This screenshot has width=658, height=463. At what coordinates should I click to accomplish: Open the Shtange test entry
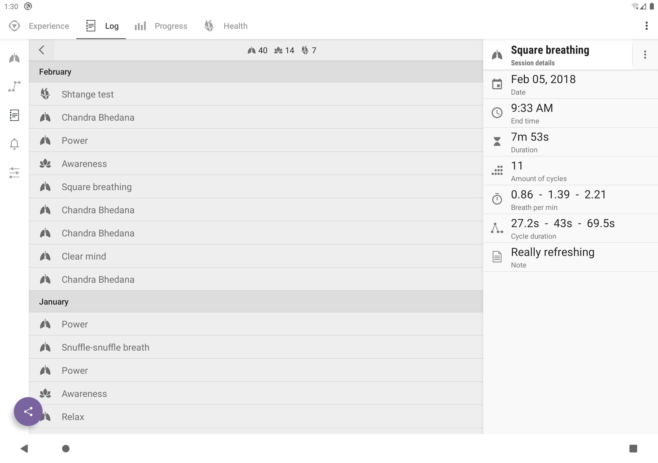click(256, 94)
